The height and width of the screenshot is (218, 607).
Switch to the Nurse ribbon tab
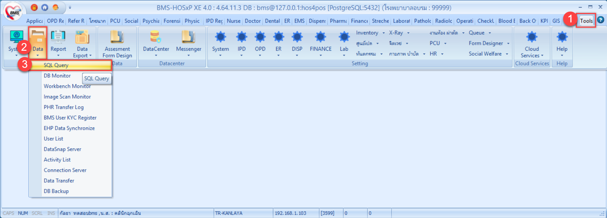tap(234, 21)
